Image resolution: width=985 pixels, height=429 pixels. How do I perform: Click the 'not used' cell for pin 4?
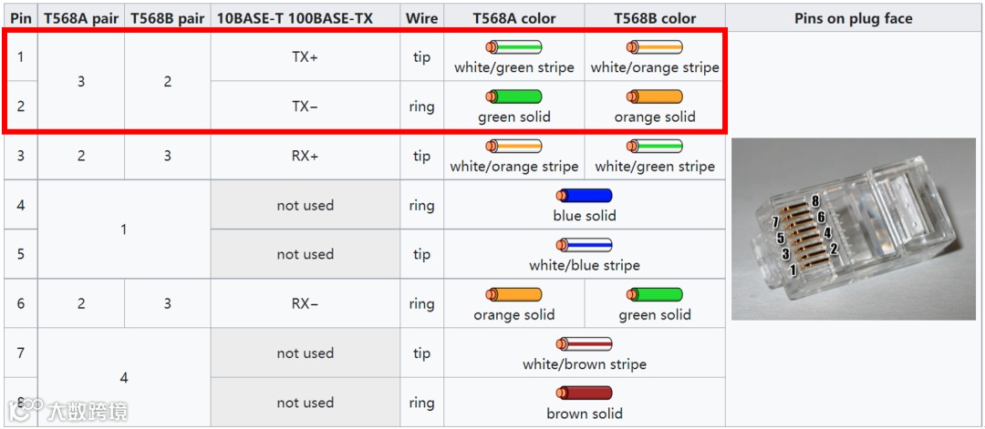(x=306, y=205)
